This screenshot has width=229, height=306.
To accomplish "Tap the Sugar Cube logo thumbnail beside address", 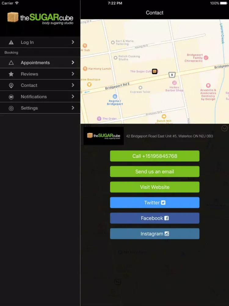I will (104, 136).
